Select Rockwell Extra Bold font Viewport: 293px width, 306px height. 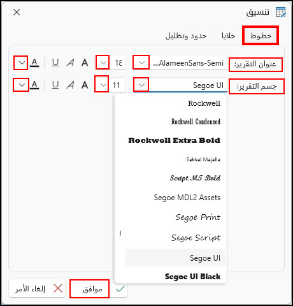point(175,140)
